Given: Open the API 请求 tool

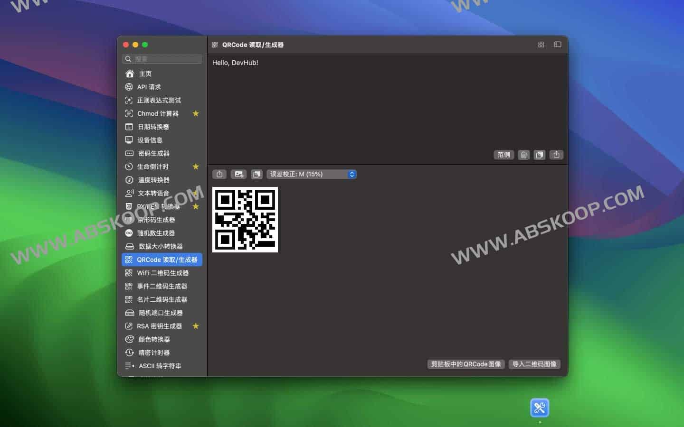Looking at the screenshot, I should point(149,87).
